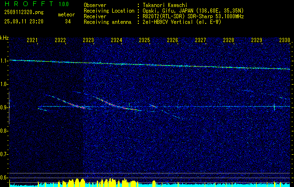Click the grey vertical range bar beside 0.9 kHz
Image resolution: width=294 pixels, height=187 pixels.
click(x=9, y=108)
